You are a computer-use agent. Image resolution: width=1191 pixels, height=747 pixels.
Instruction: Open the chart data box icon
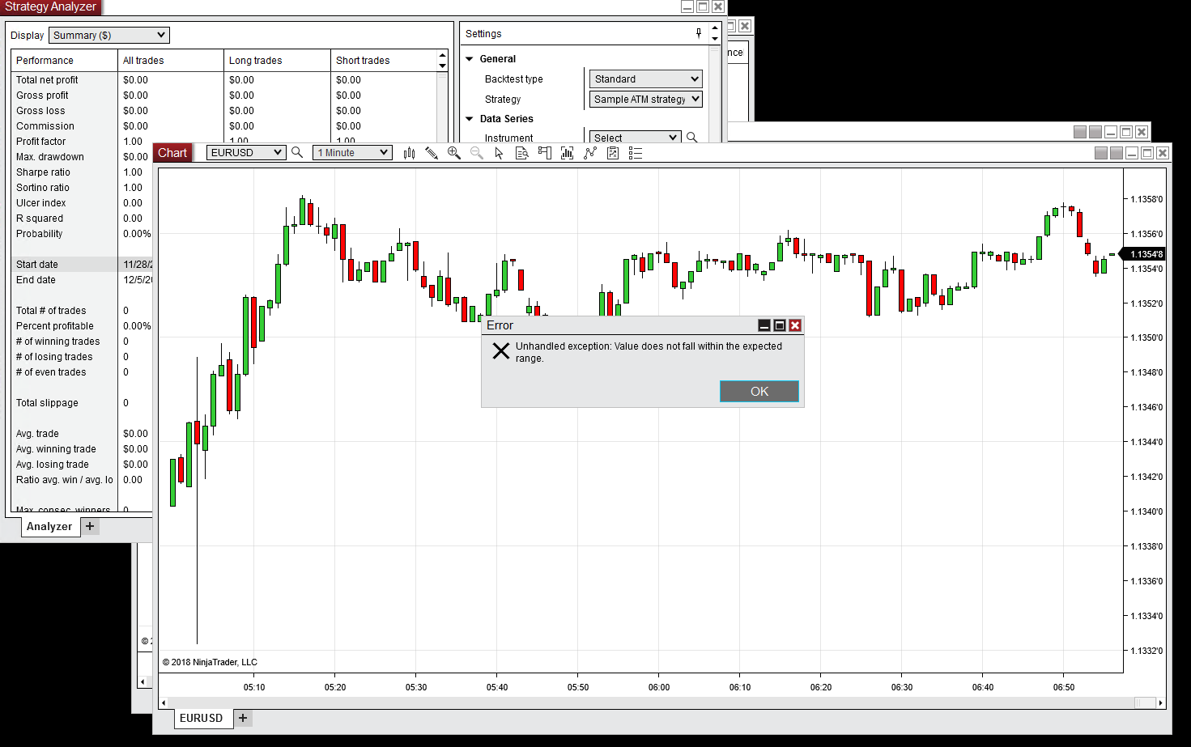(x=522, y=153)
